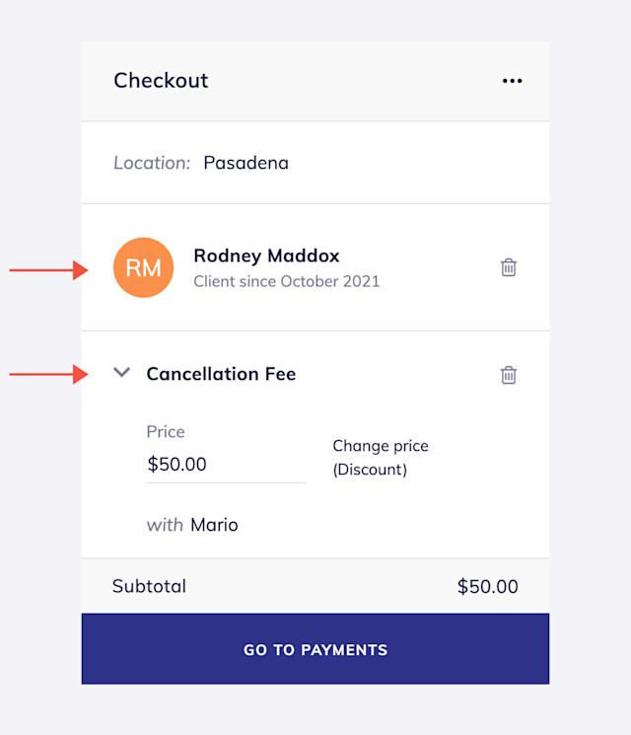The width and height of the screenshot is (631, 735).
Task: Click the Change price (Discount) link
Action: click(381, 458)
